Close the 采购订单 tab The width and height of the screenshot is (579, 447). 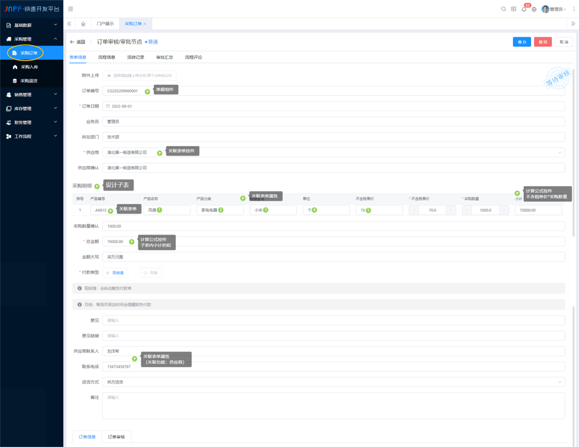pyautogui.click(x=145, y=24)
